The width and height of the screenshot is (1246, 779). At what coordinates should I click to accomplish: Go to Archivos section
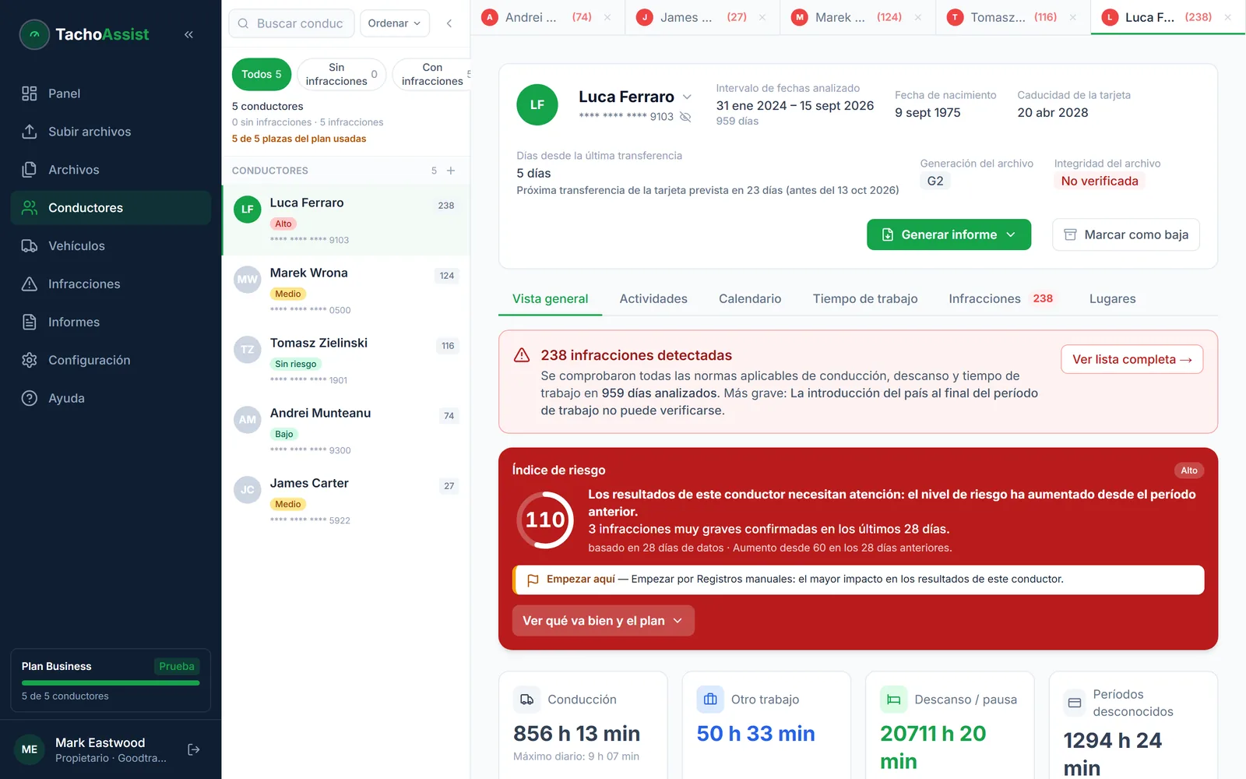pos(111,170)
